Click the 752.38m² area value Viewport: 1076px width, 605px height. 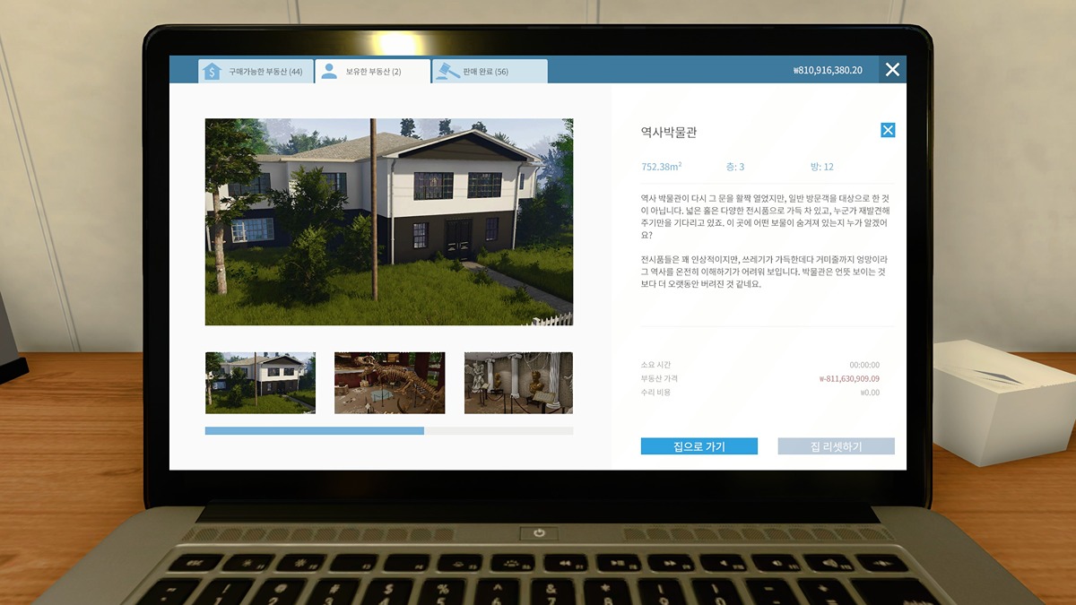point(662,167)
